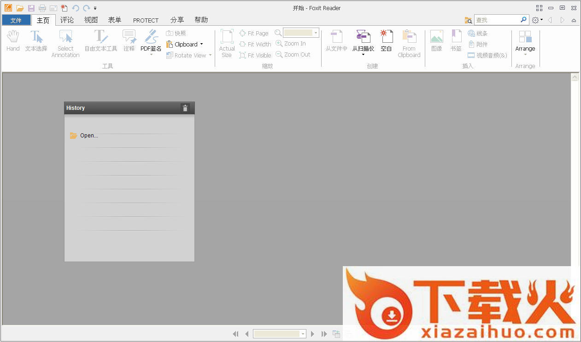
Task: Open the advanced search folder icon
Action: pyautogui.click(x=468, y=20)
